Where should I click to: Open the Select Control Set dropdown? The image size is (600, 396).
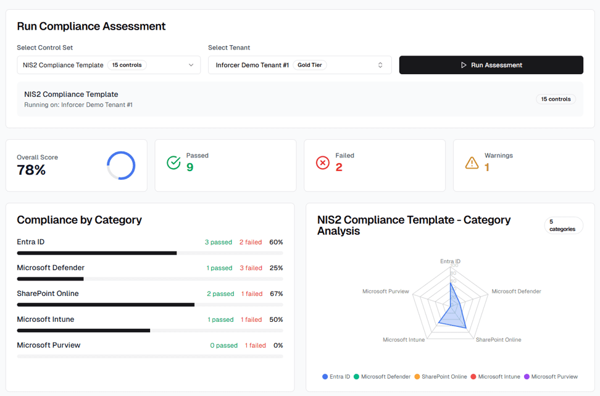109,65
